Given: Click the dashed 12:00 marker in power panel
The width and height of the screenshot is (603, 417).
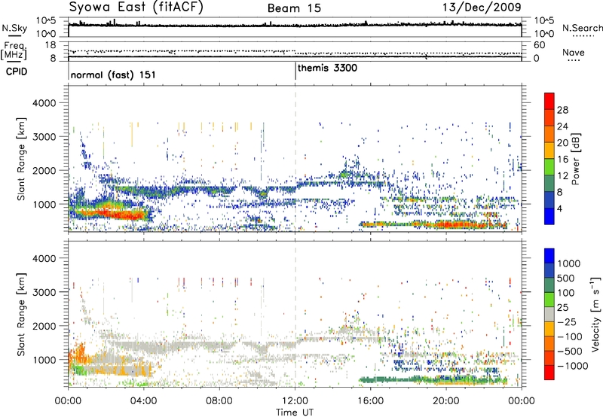Looking at the screenshot, I should [295, 158].
